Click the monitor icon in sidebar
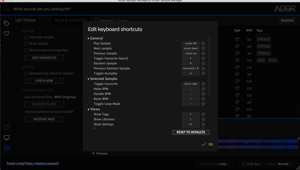300x170 pixels. [x=6, y=138]
